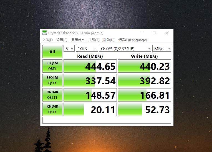
Task: Click the Read (MB/s) column header
Action: (90, 56)
